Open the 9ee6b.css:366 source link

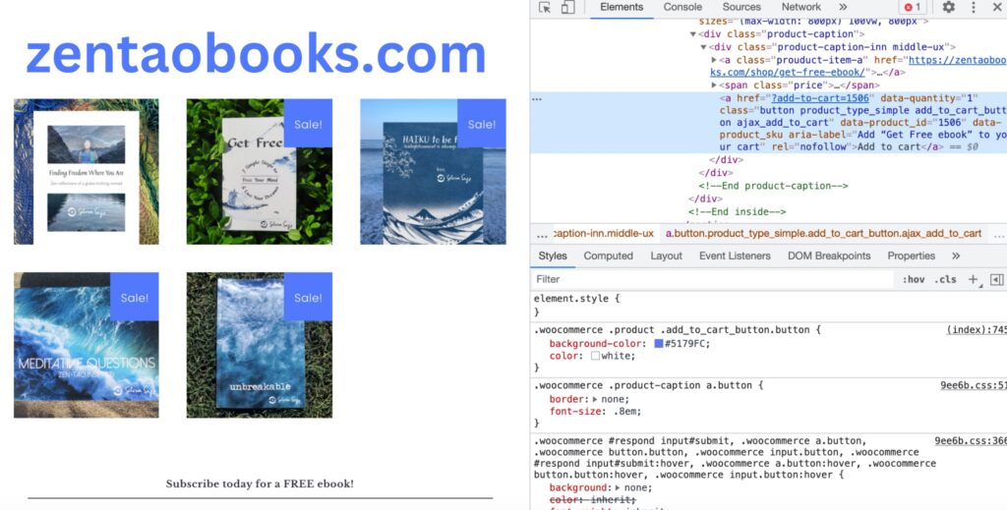pos(971,440)
